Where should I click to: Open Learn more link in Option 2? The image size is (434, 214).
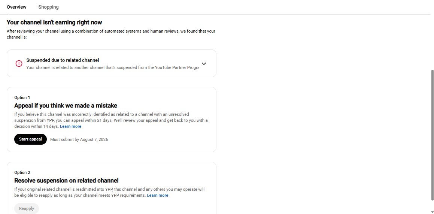(x=158, y=195)
